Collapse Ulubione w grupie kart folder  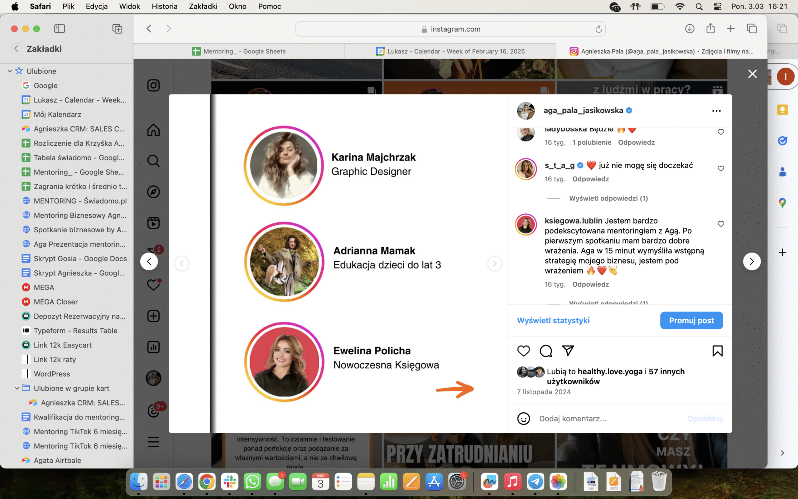click(17, 388)
